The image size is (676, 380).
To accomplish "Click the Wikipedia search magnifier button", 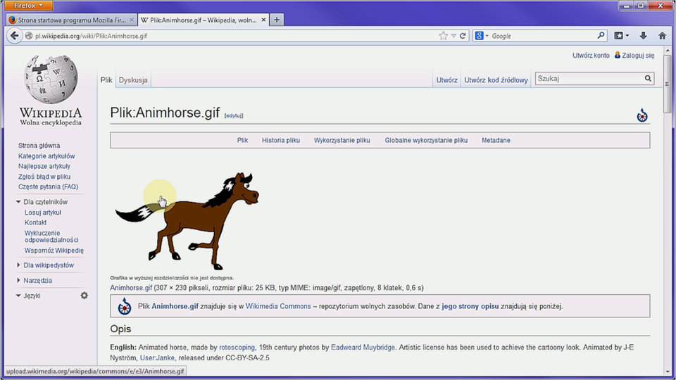I will (x=648, y=78).
